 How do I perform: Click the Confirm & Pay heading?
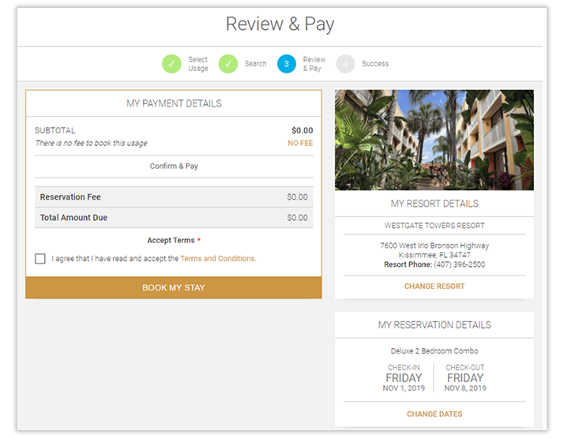[174, 166]
